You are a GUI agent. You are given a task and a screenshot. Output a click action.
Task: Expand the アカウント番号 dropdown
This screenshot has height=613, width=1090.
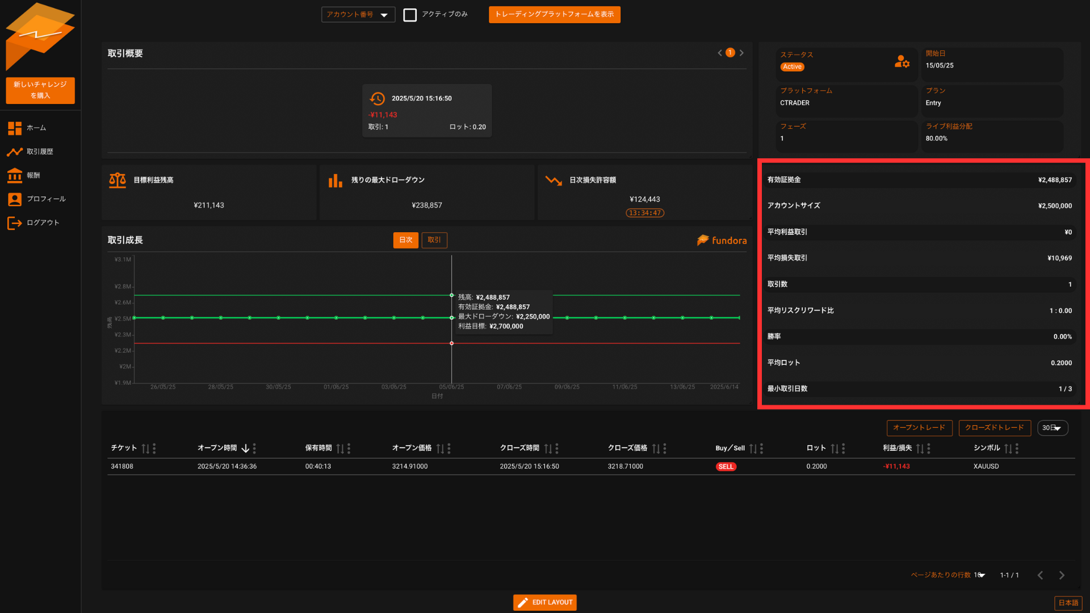358,14
